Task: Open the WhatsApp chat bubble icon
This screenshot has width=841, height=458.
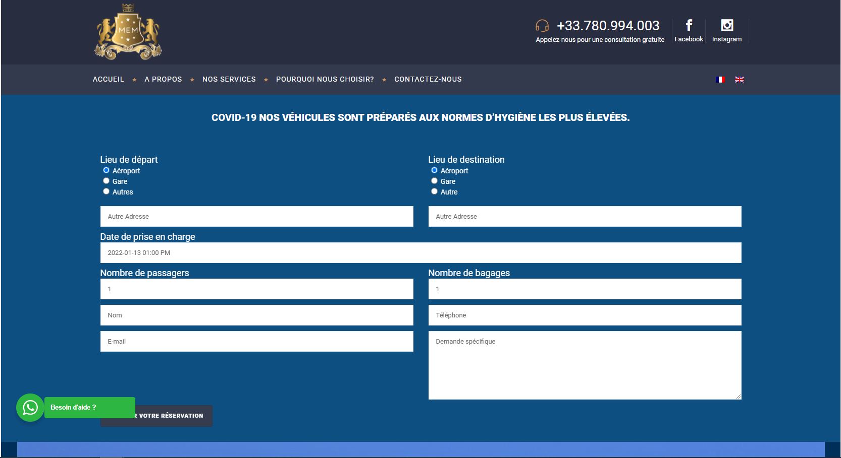Action: [30, 408]
